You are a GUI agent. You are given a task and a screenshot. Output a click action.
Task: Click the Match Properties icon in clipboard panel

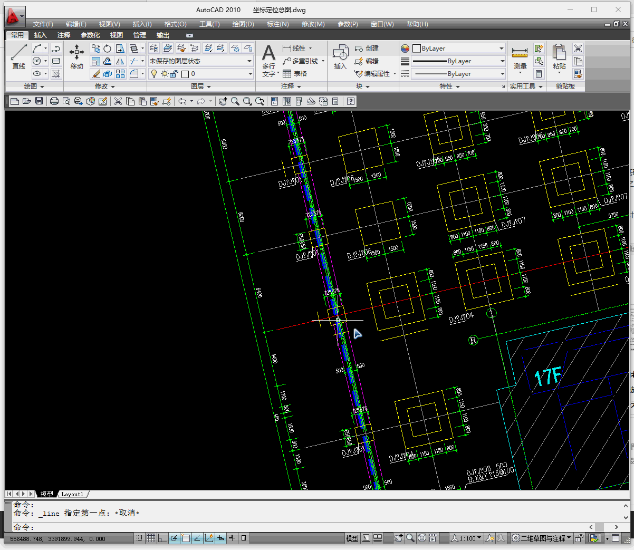(578, 74)
